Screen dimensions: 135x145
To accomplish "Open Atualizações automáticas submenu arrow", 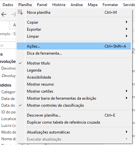I will (x=127, y=132).
